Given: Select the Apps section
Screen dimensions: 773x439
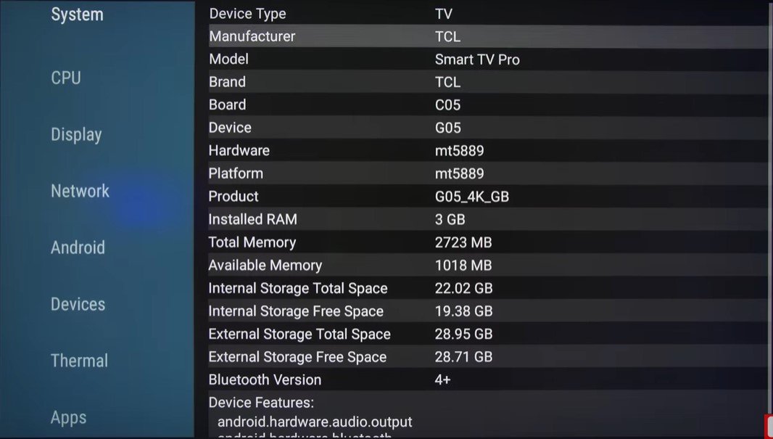Looking at the screenshot, I should (68, 417).
